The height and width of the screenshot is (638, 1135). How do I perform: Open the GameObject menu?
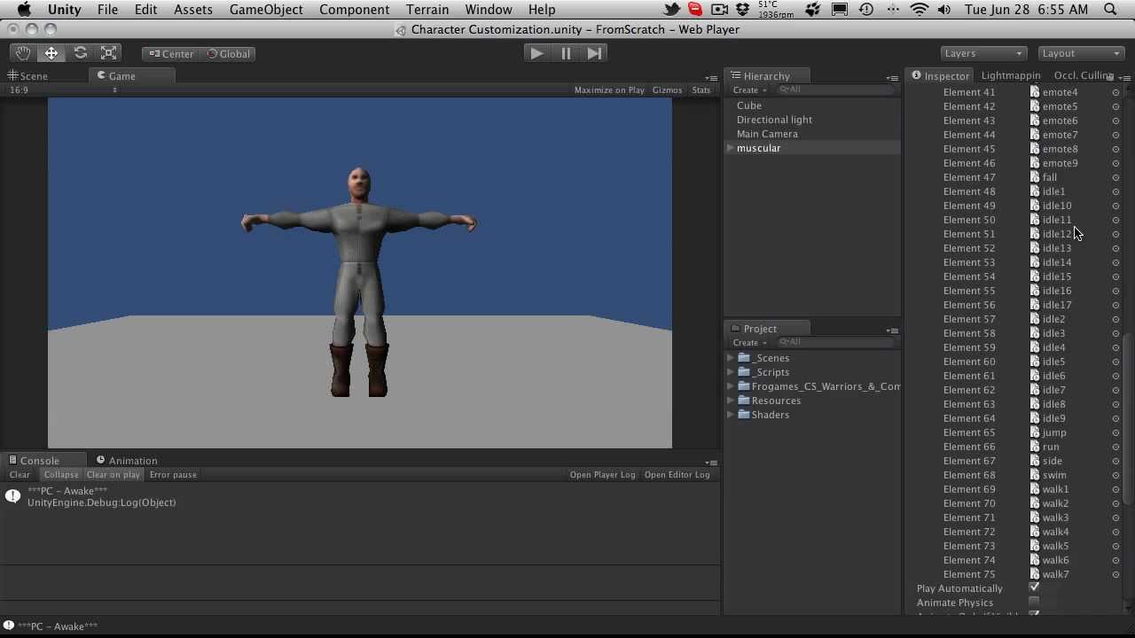point(266,10)
